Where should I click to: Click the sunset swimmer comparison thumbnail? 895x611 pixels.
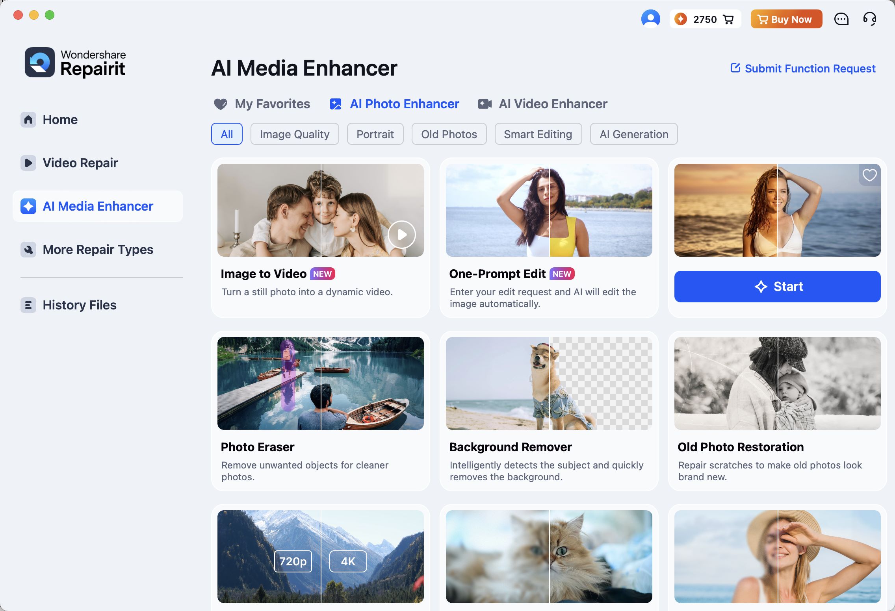pyautogui.click(x=778, y=210)
